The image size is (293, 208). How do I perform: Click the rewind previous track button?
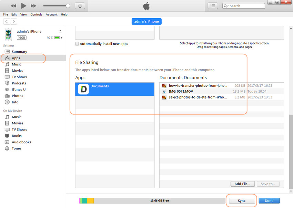[13, 6]
